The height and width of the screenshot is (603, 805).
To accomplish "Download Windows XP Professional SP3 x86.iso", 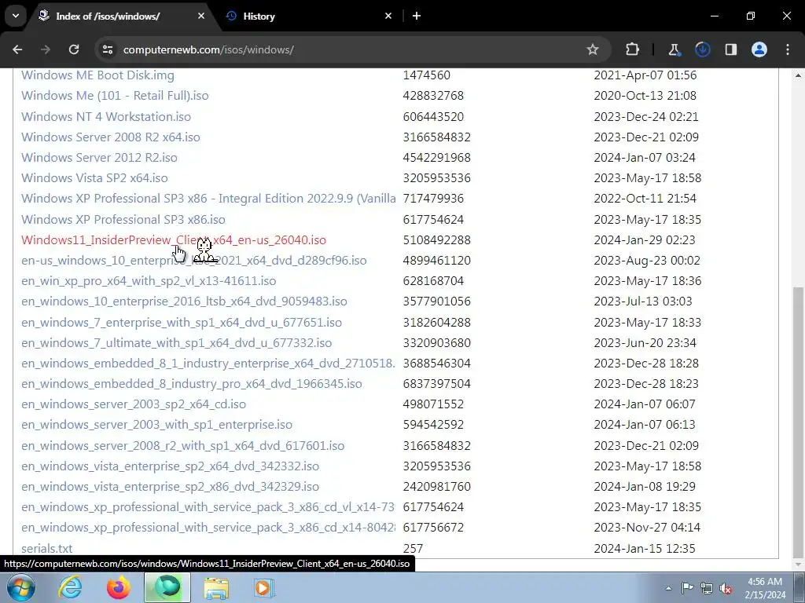I will (123, 220).
